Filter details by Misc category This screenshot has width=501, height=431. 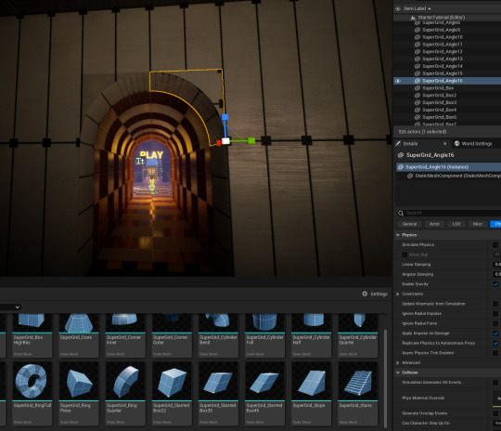pos(478,224)
